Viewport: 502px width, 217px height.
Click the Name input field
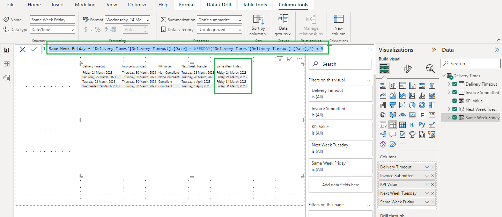[x=52, y=20]
